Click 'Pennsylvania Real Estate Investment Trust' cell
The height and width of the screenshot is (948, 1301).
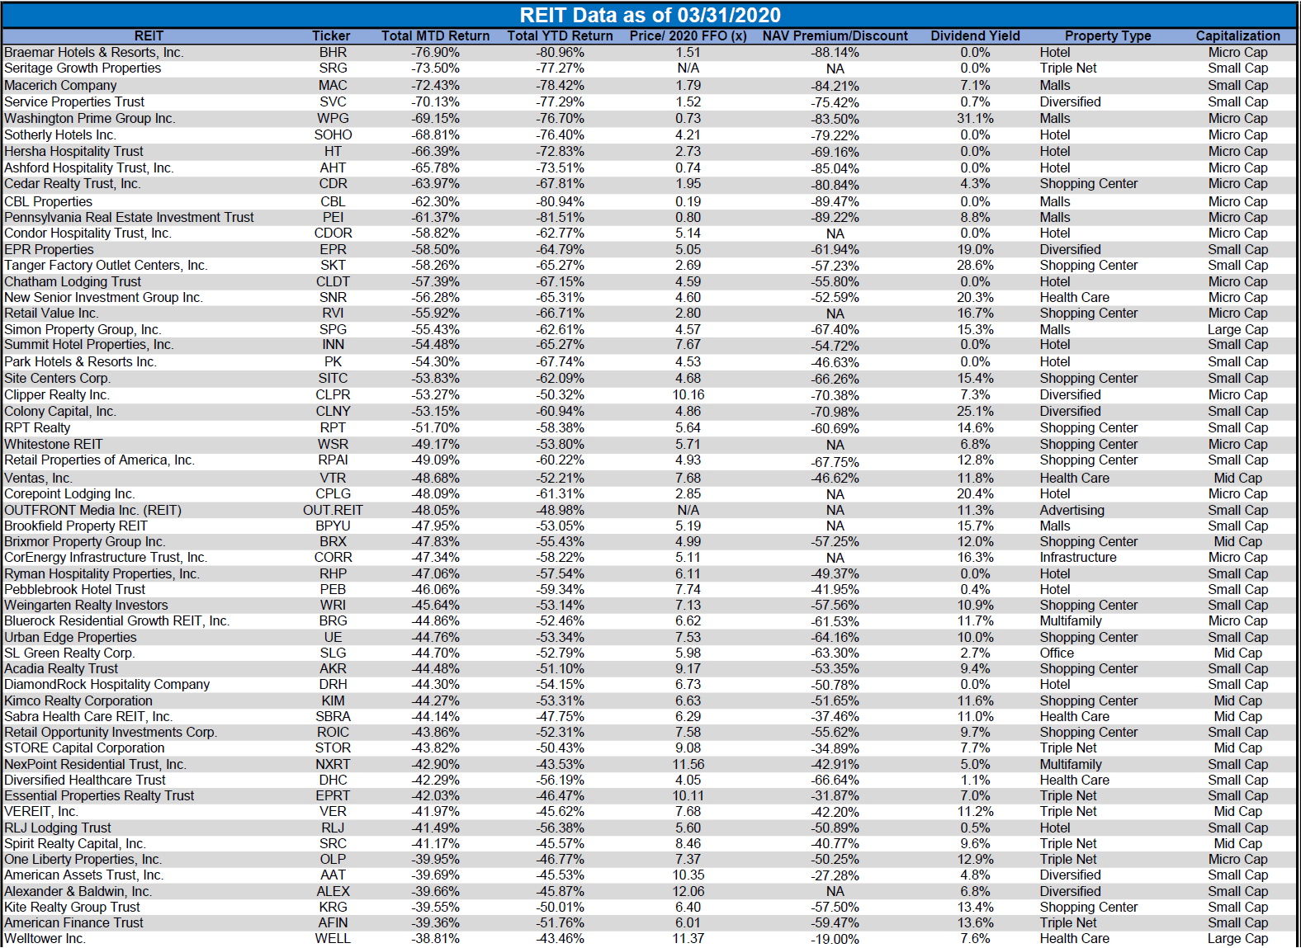129,218
